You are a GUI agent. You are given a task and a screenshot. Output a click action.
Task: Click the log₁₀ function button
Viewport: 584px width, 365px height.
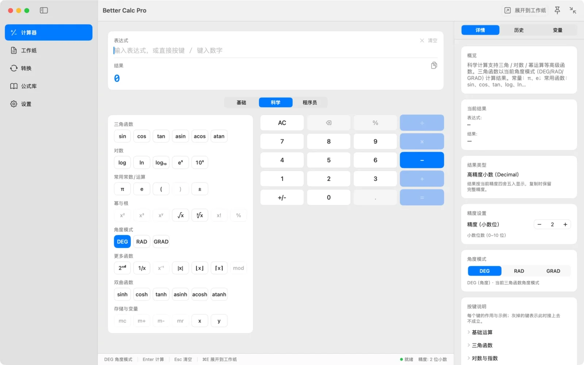point(161,163)
